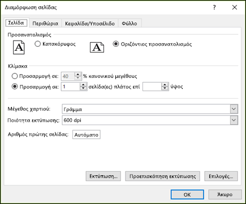Choose the % κανονικού μεγέθους scaling radio
The height and width of the screenshot is (204, 246).
tap(15, 76)
